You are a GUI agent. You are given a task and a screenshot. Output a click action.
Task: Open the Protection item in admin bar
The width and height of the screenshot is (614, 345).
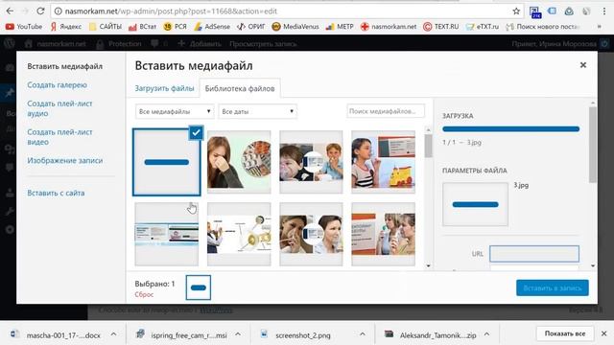point(119,44)
